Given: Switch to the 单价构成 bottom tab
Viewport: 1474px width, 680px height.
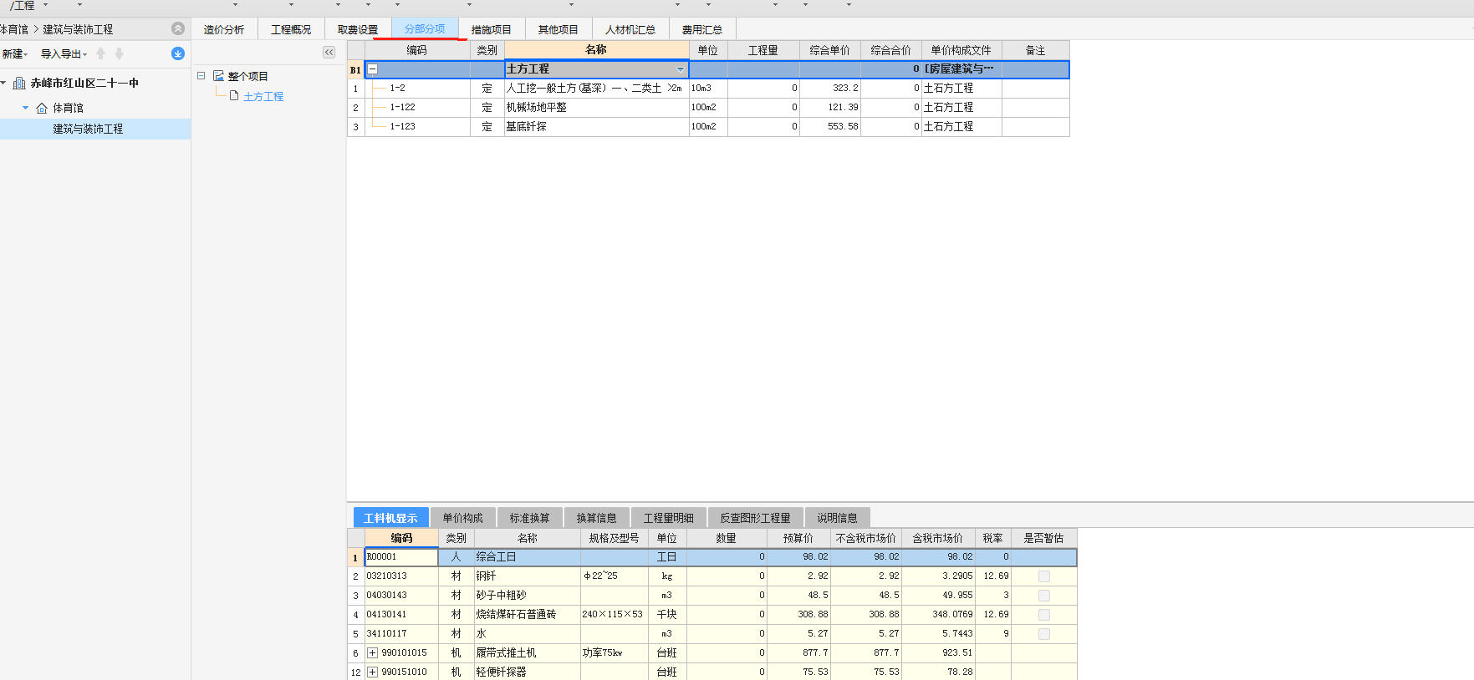Looking at the screenshot, I should point(463,518).
